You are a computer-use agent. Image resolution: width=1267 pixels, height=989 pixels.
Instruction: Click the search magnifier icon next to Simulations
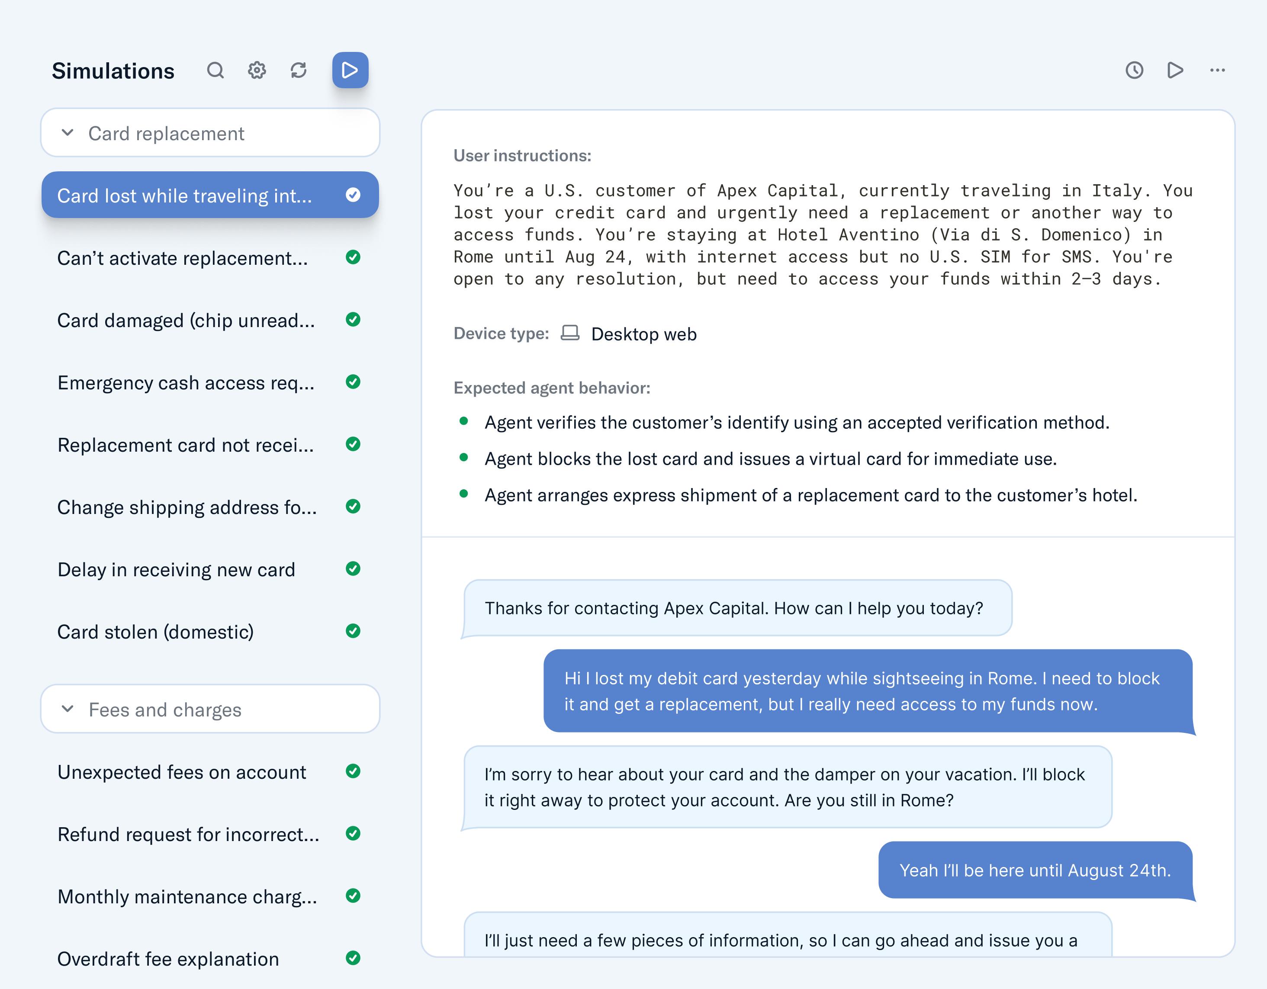[x=215, y=70]
